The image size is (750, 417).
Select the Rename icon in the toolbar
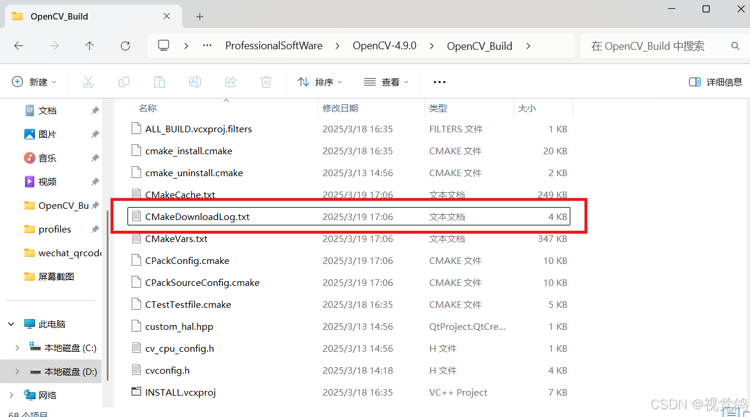(194, 82)
